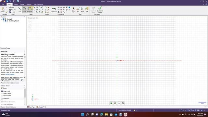Switch to Plan View orientation
208x117 pixels.
click(x=13, y=10)
